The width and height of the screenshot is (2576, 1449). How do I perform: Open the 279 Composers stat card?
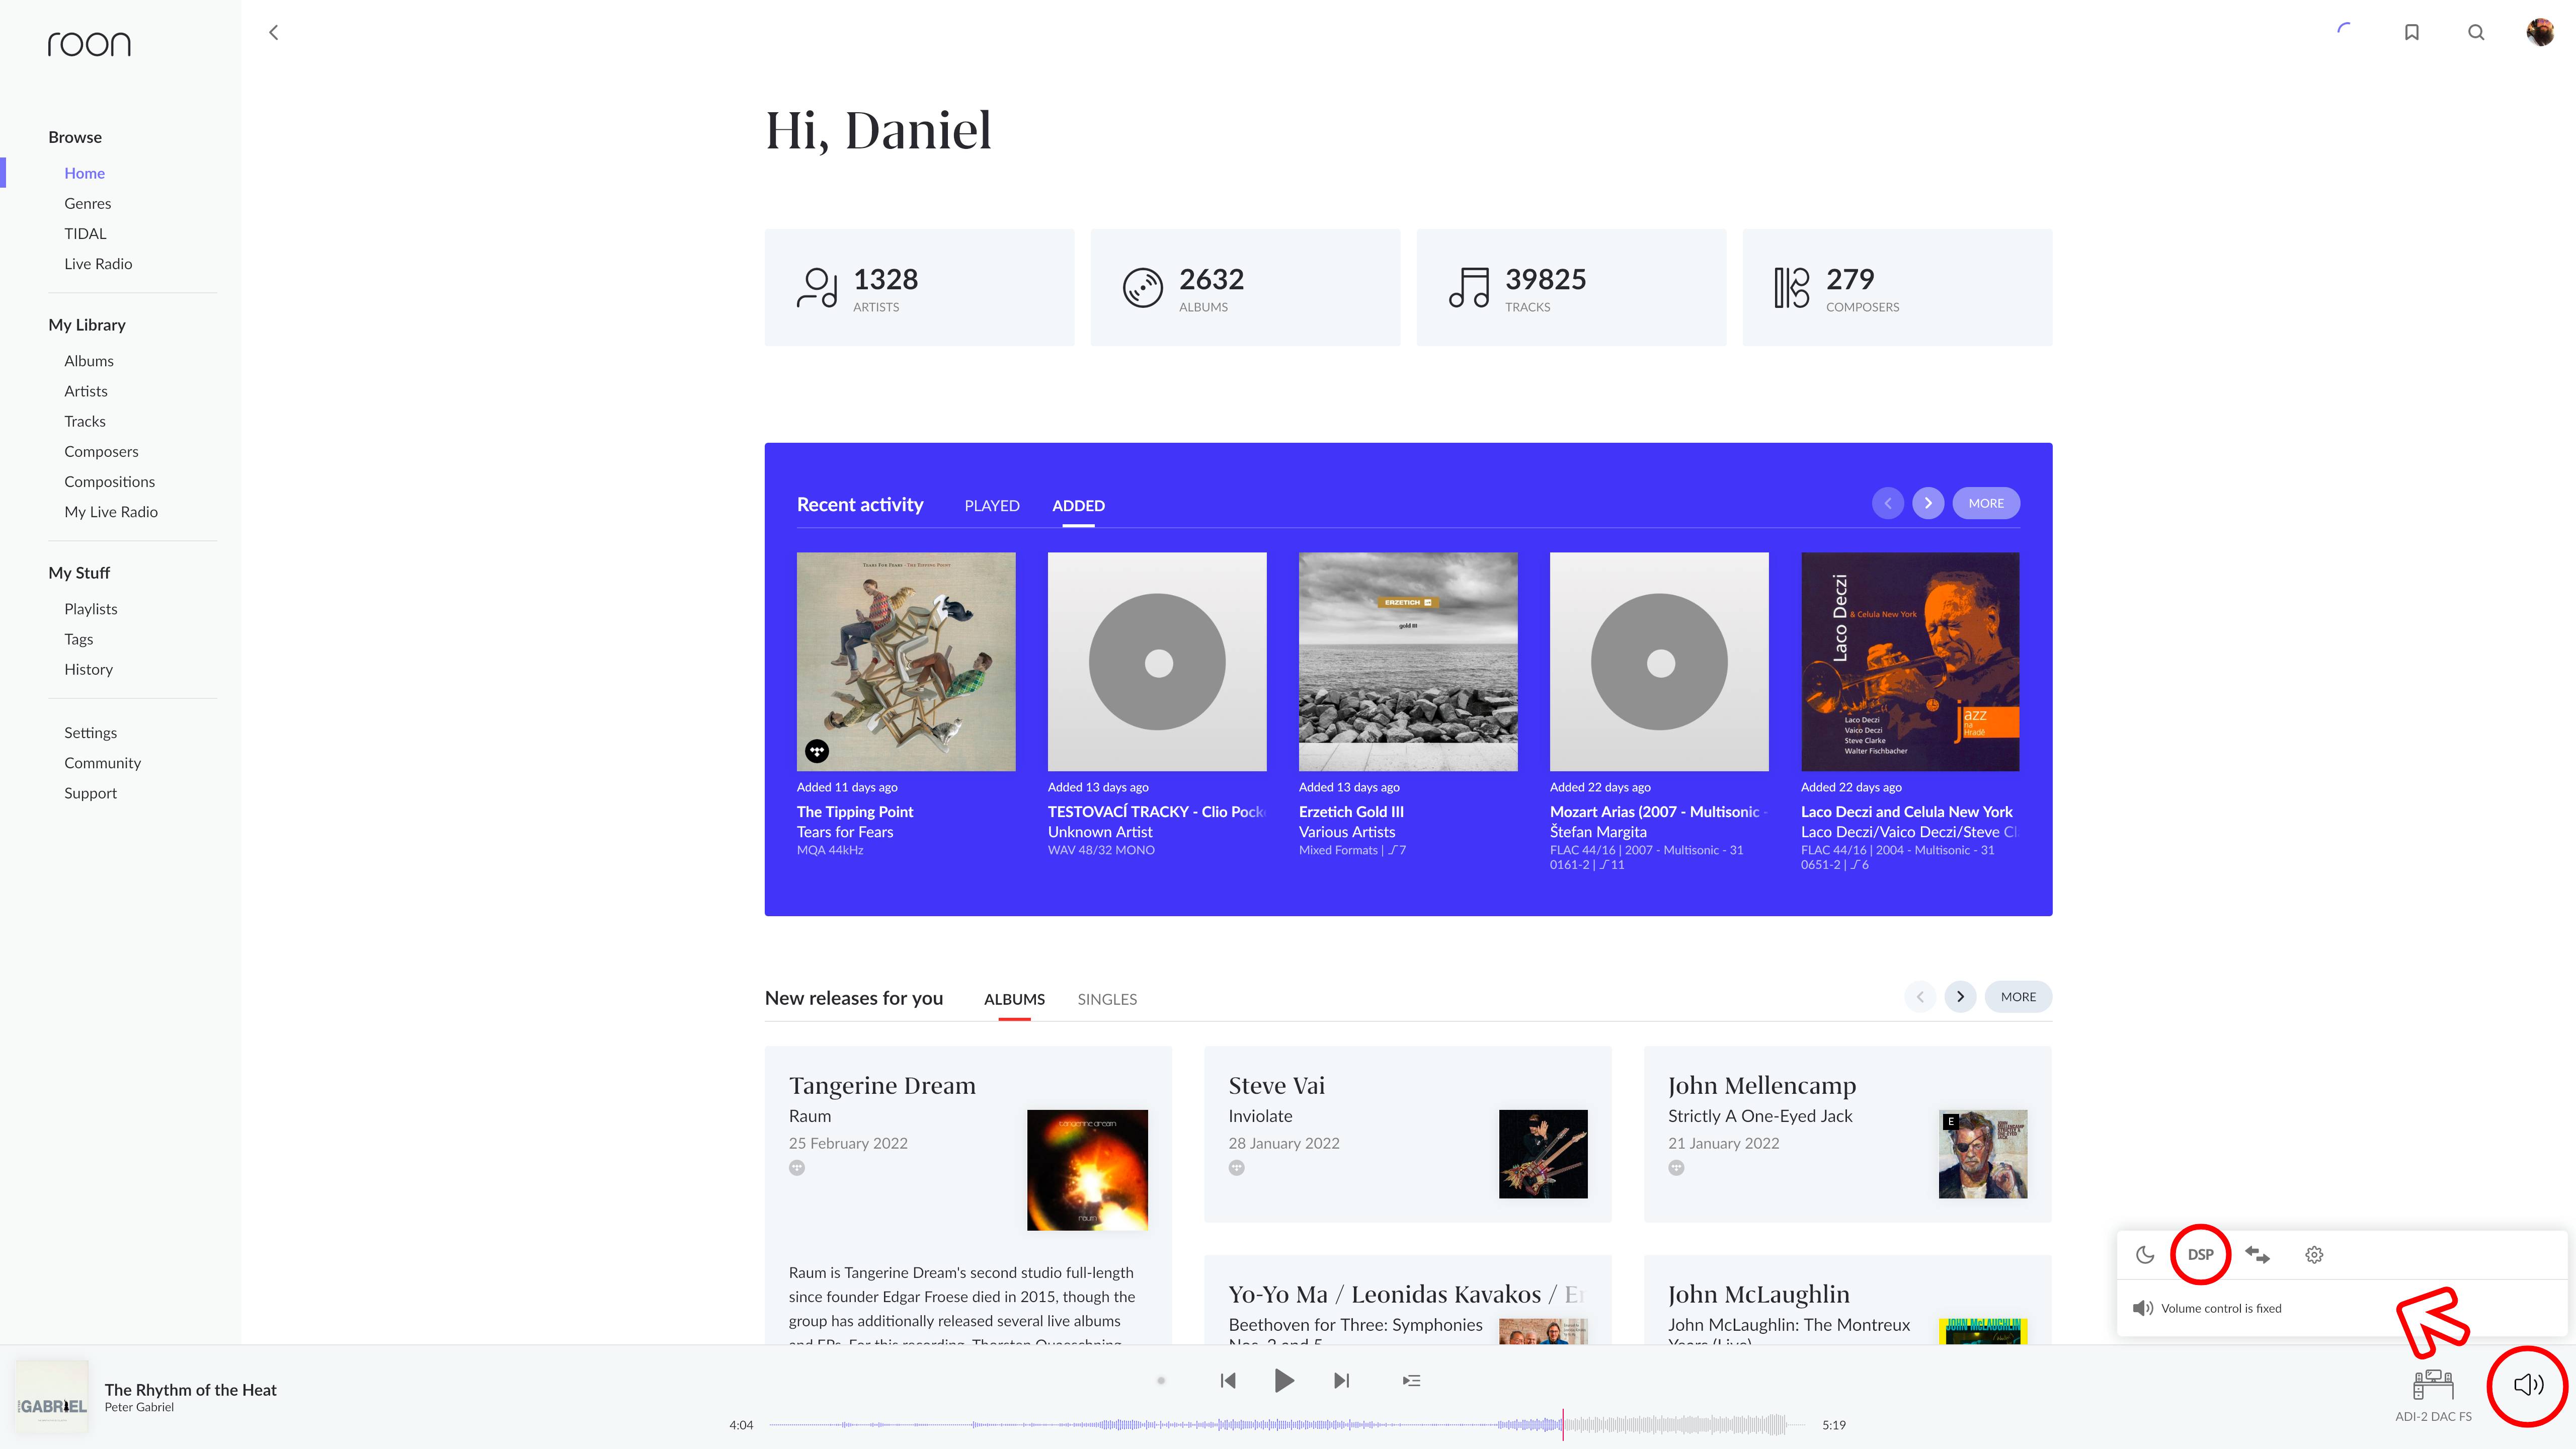click(1897, 287)
